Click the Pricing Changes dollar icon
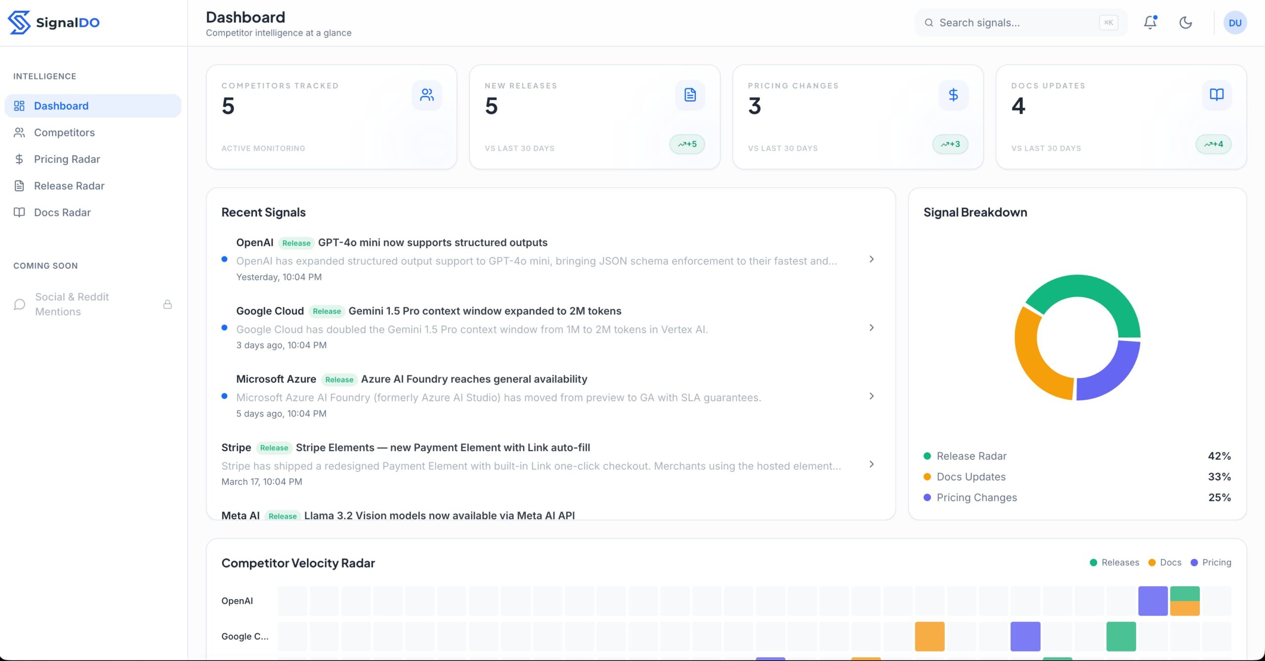The width and height of the screenshot is (1265, 661). click(x=953, y=95)
